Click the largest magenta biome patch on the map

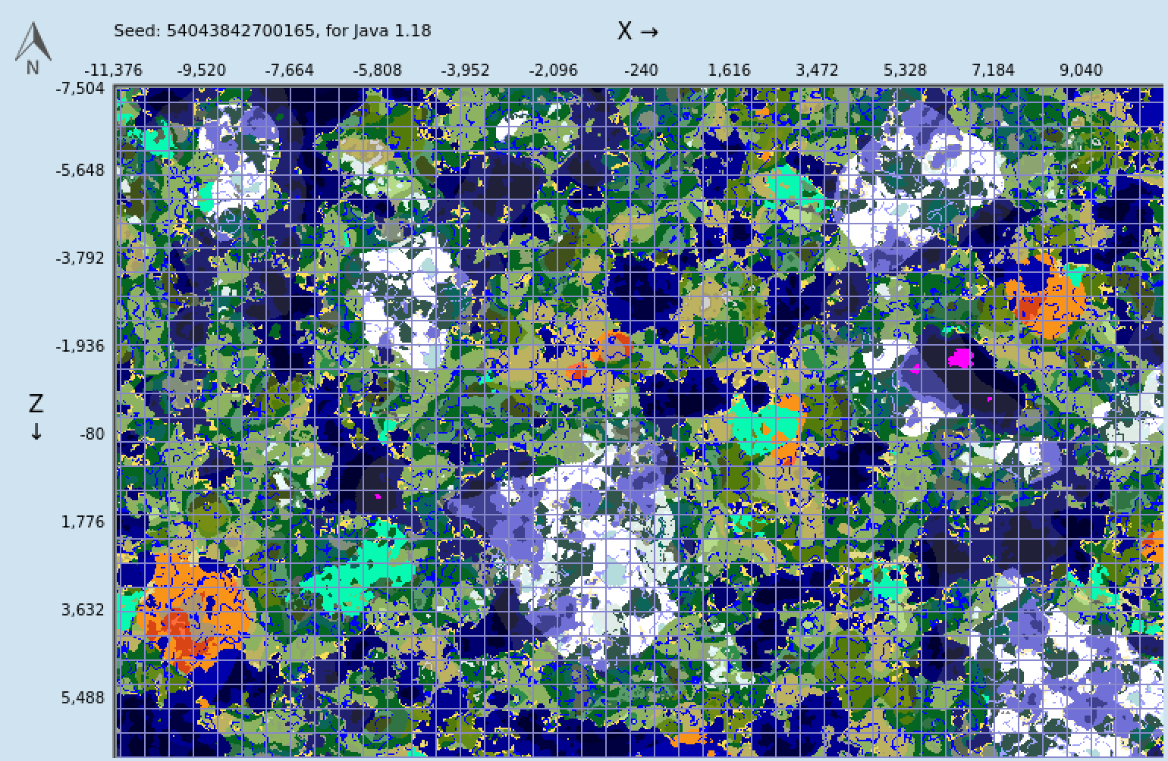coord(960,358)
